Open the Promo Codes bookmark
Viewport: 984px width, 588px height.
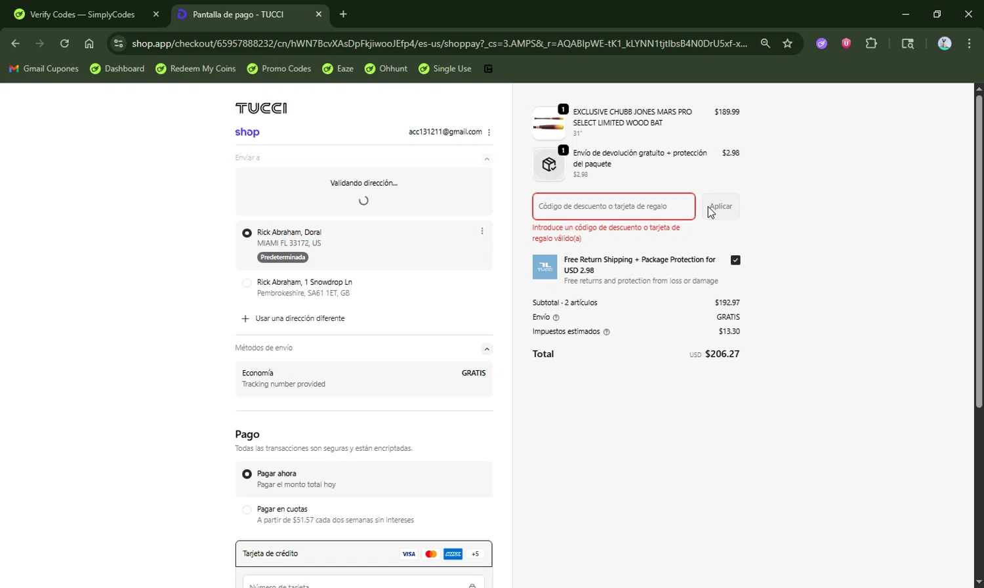(279, 69)
